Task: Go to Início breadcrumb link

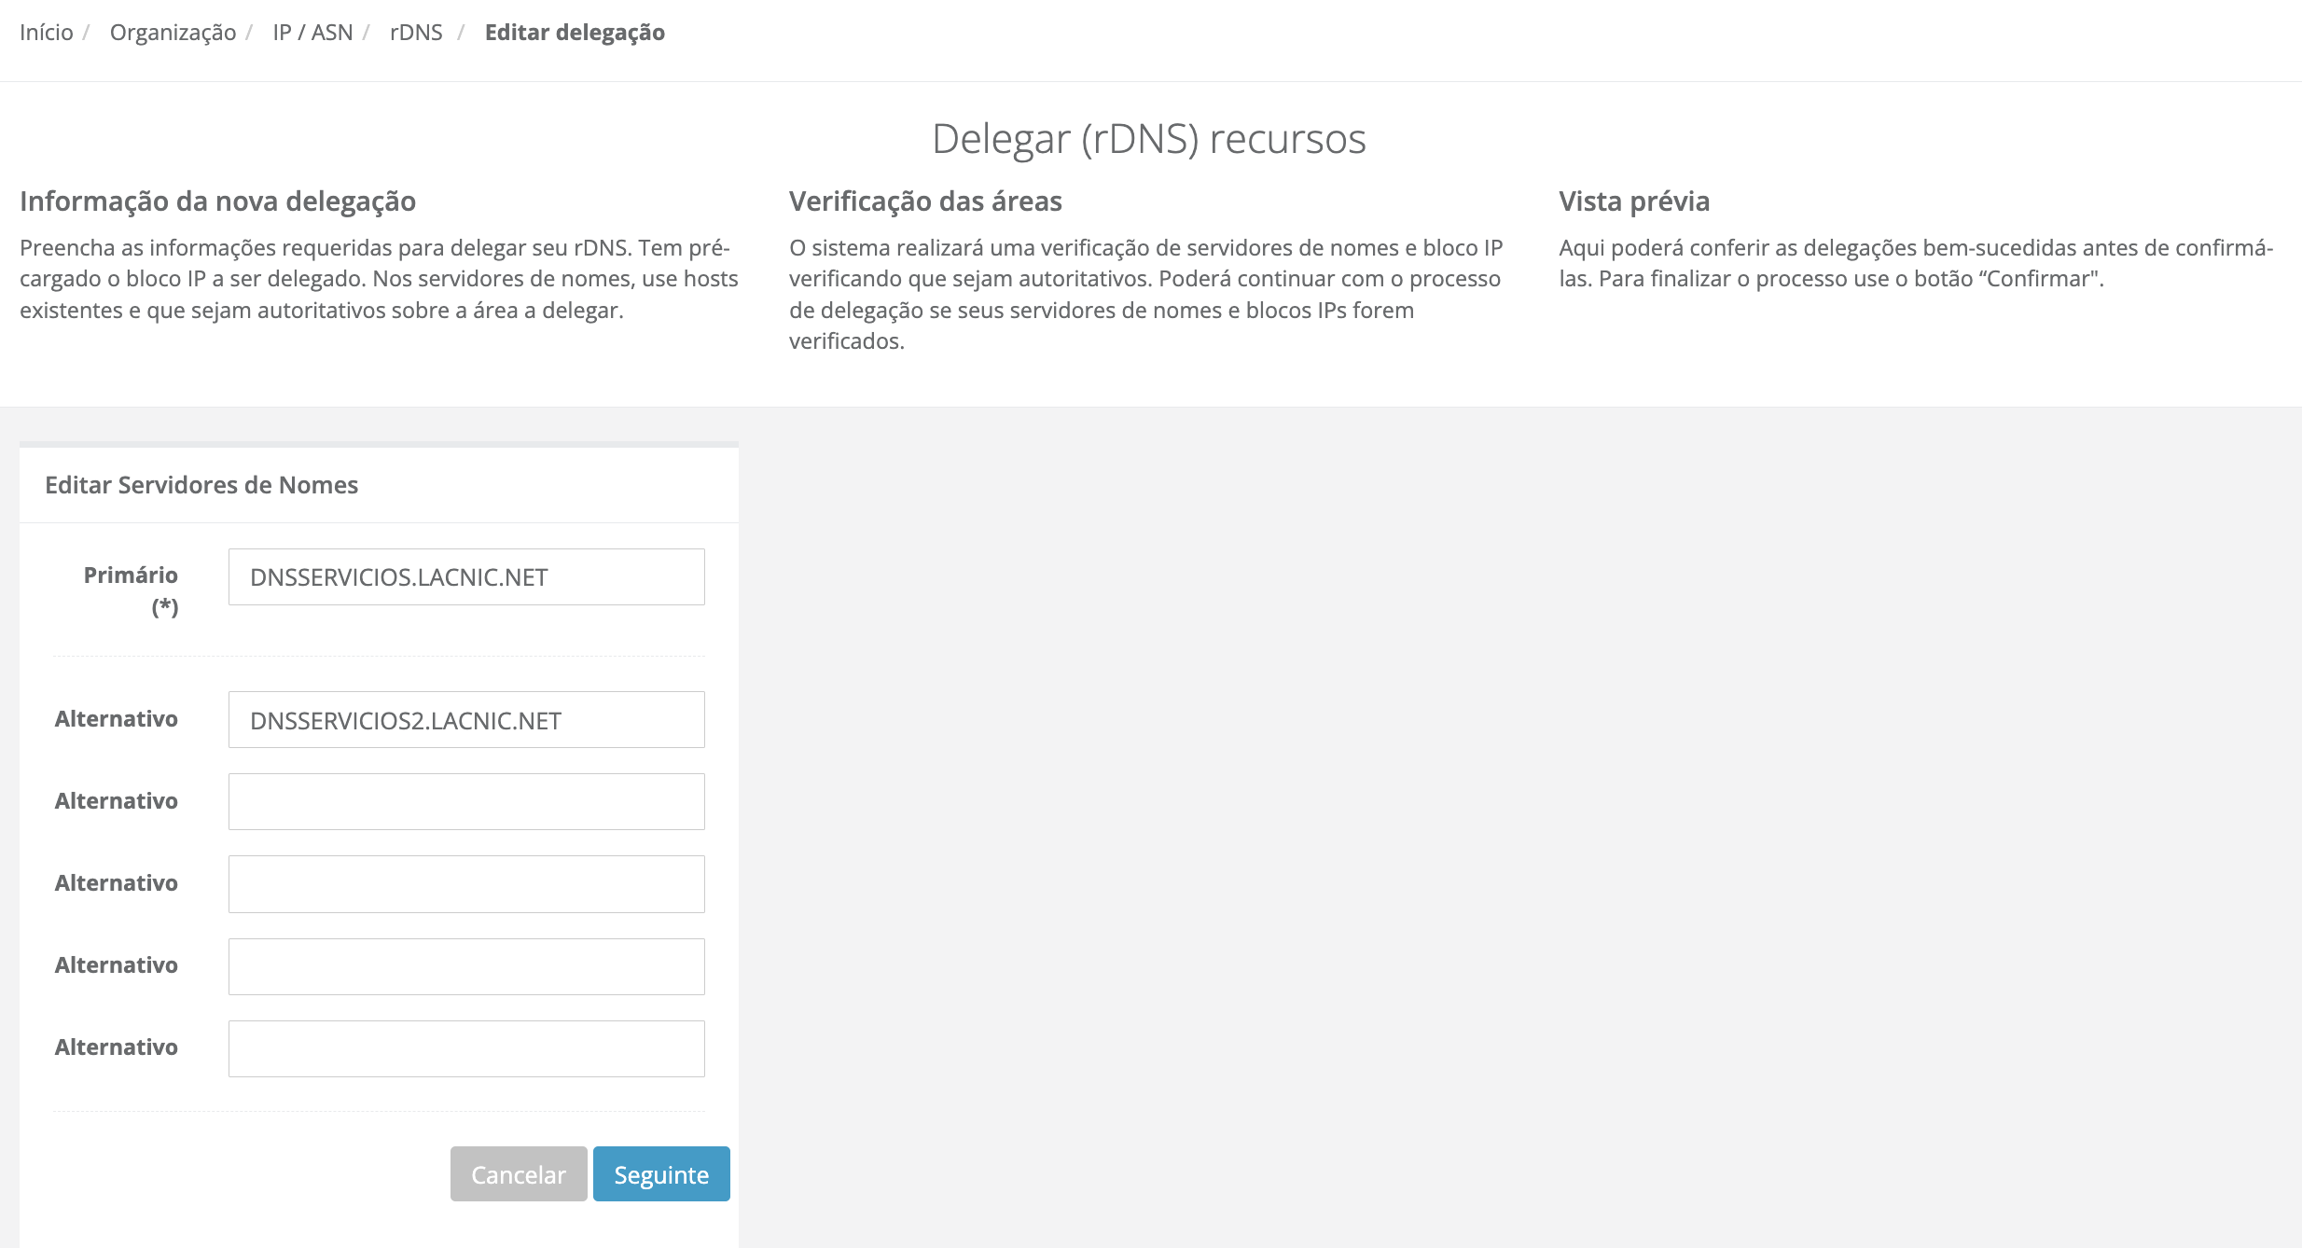Action: pos(46,33)
